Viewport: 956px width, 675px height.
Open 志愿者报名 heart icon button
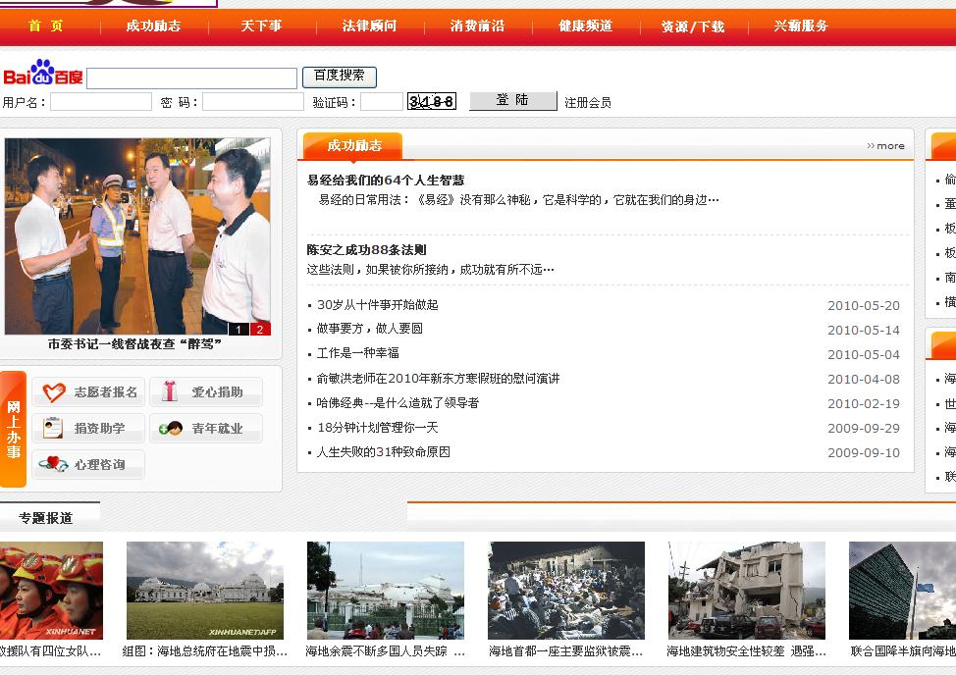pyautogui.click(x=88, y=391)
